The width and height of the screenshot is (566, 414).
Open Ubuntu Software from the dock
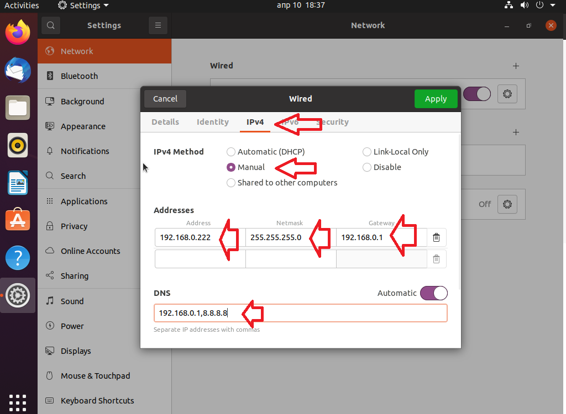pyautogui.click(x=18, y=220)
